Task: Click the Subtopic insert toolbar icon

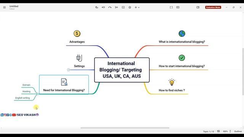Action: [x=103, y=7]
